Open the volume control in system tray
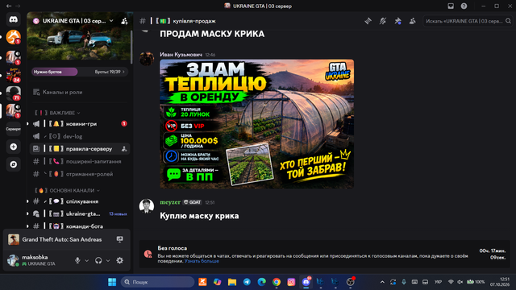 click(460, 282)
